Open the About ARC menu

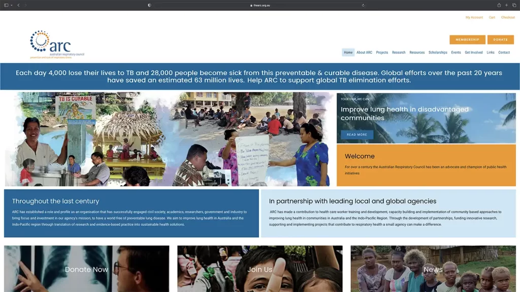364,52
